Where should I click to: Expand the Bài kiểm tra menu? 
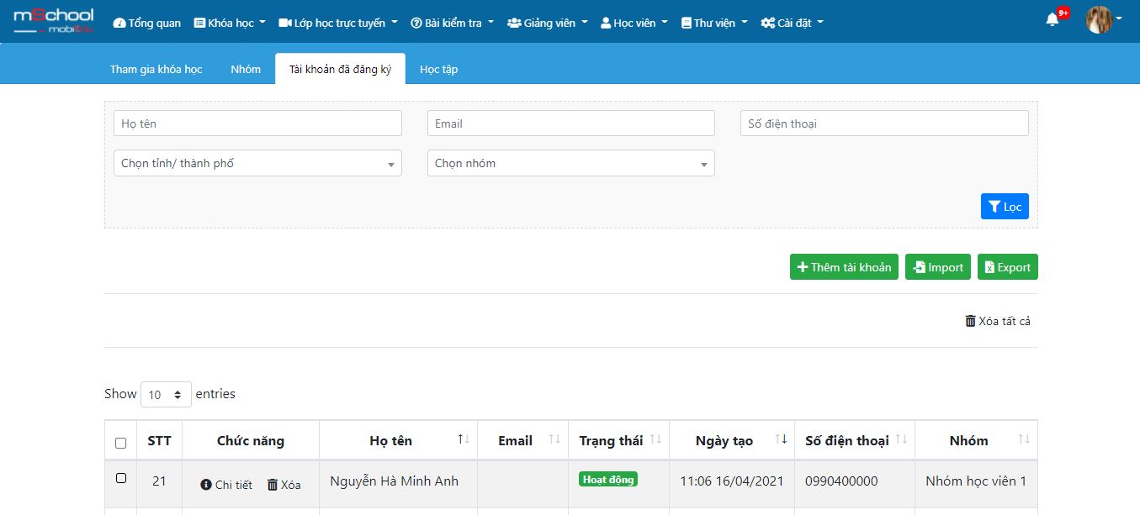pyautogui.click(x=452, y=23)
